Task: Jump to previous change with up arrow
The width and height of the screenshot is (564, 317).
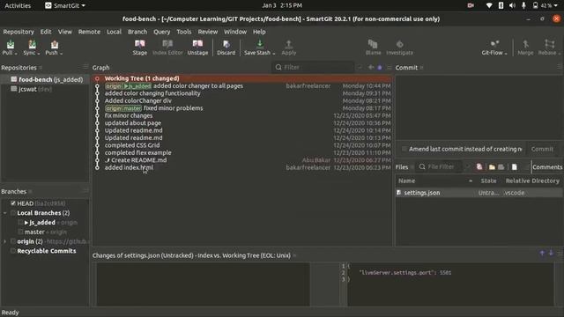Action: point(542,253)
